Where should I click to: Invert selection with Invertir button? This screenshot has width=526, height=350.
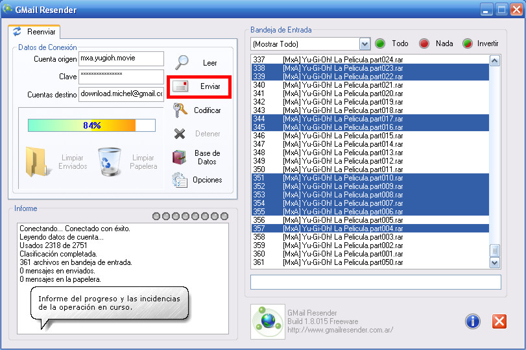coord(467,44)
